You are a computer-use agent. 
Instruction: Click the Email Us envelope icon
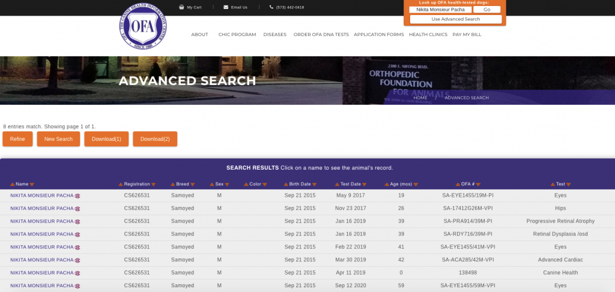(x=226, y=7)
